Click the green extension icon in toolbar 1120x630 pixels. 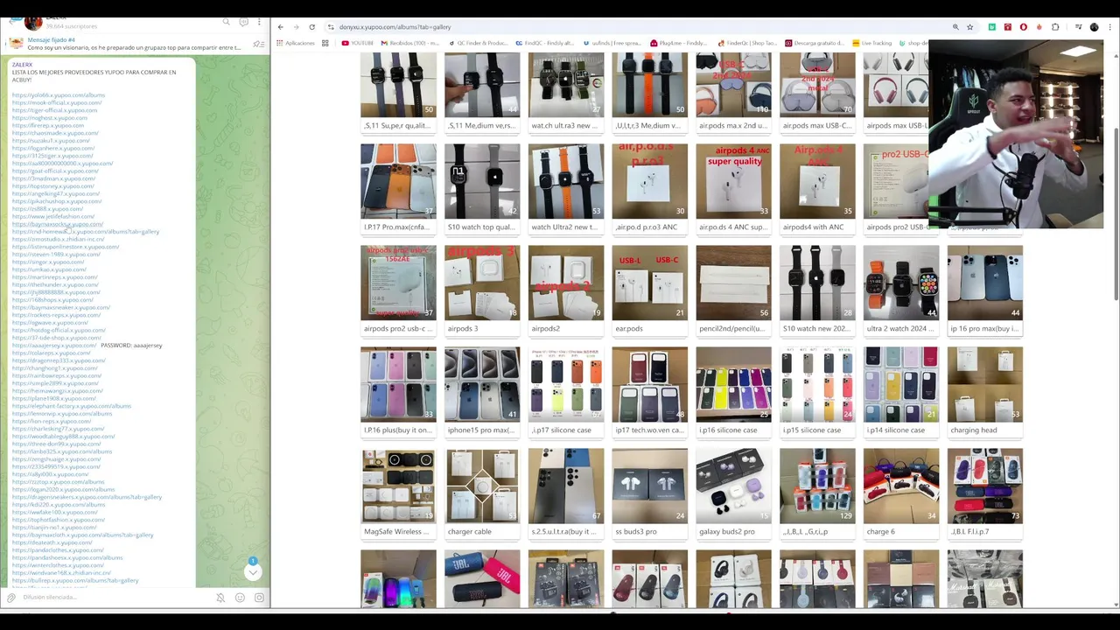click(x=991, y=27)
